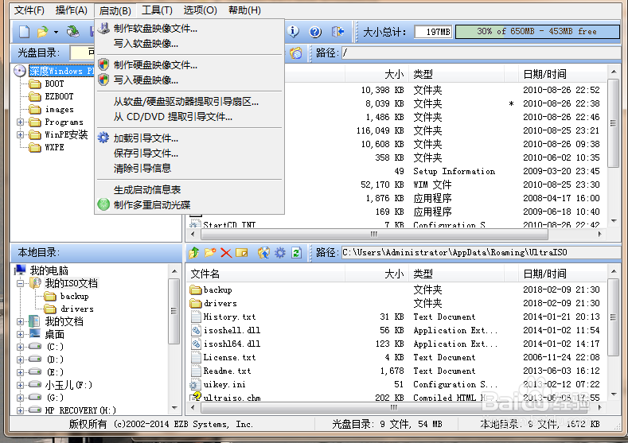Image resolution: width=628 pixels, height=443 pixels.
Task: Click the ultraiso.chm help file icon
Action: click(196, 397)
